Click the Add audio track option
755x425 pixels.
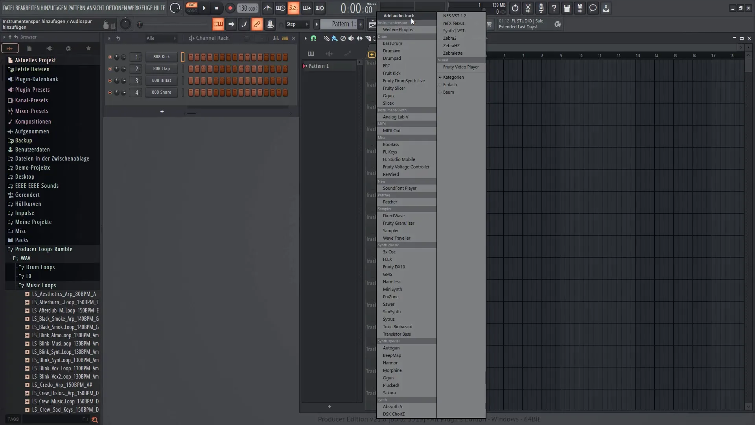click(x=398, y=16)
